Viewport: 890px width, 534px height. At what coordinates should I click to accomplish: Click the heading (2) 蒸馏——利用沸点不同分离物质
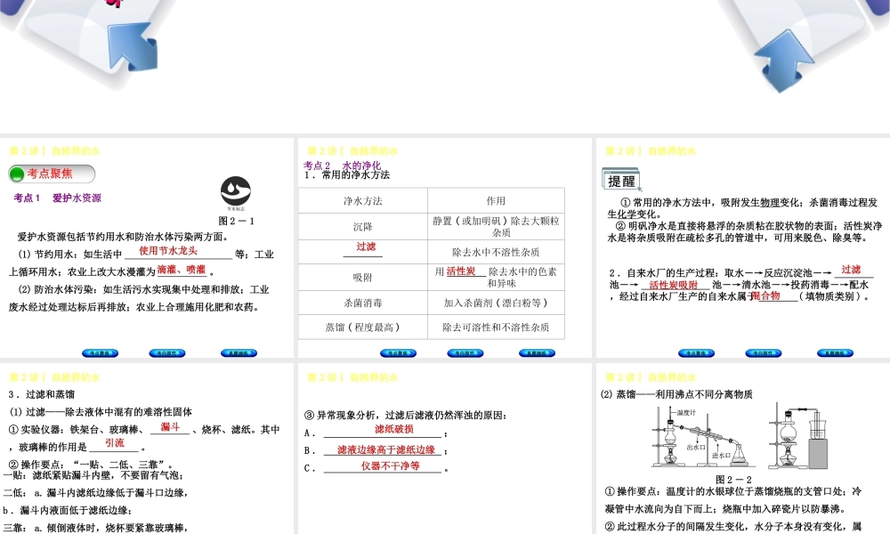676,394
